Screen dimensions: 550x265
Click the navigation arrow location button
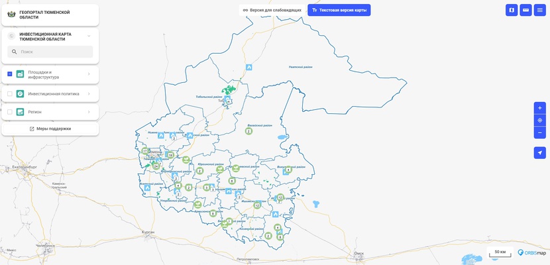[x=539, y=153]
